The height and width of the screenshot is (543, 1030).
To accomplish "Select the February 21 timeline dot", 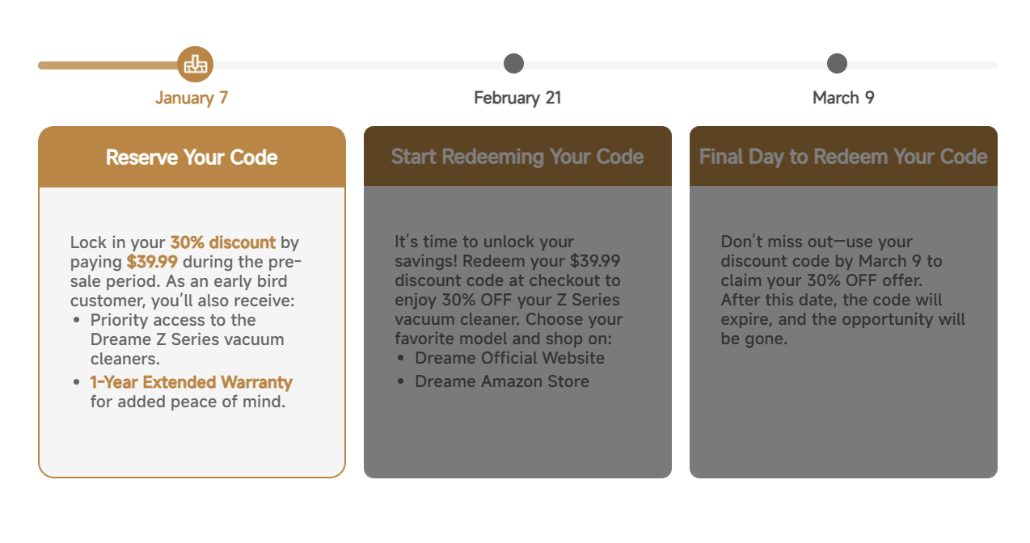I will [513, 64].
